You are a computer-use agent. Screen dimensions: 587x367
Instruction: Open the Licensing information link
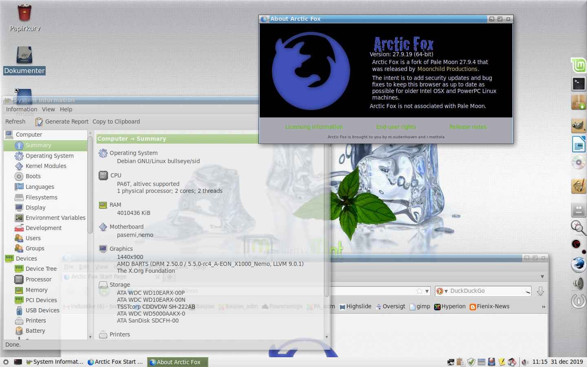click(314, 127)
